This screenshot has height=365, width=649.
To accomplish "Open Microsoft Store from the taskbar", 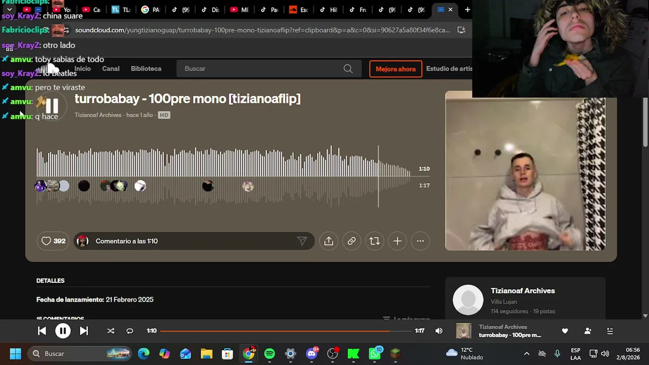I will [x=228, y=353].
